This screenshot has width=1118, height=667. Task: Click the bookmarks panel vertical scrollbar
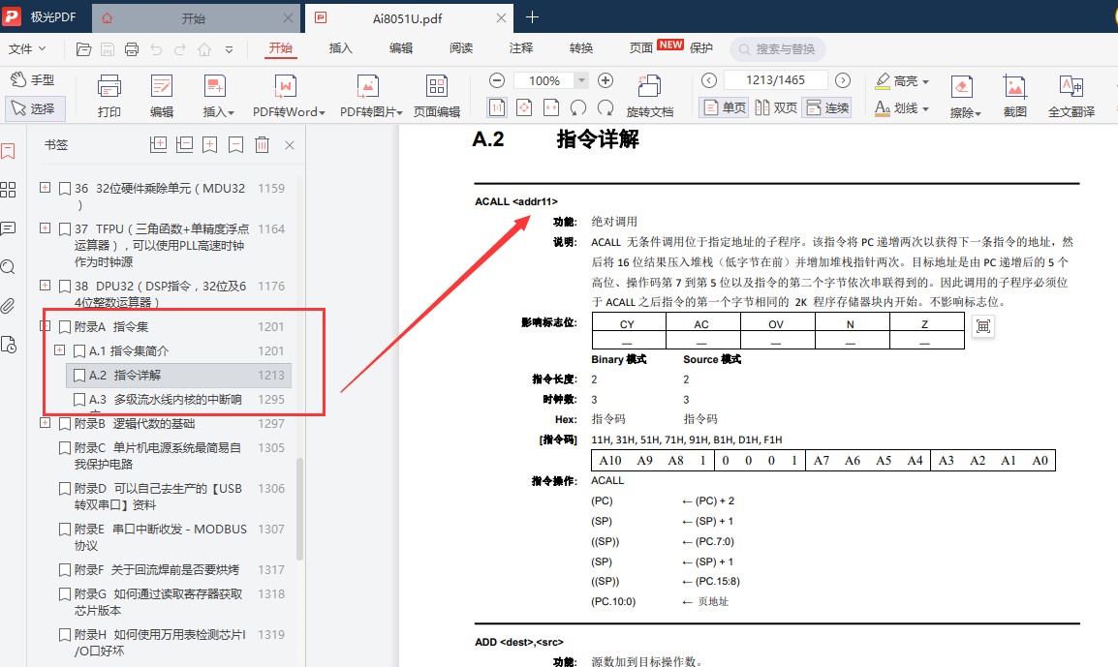pos(300,508)
